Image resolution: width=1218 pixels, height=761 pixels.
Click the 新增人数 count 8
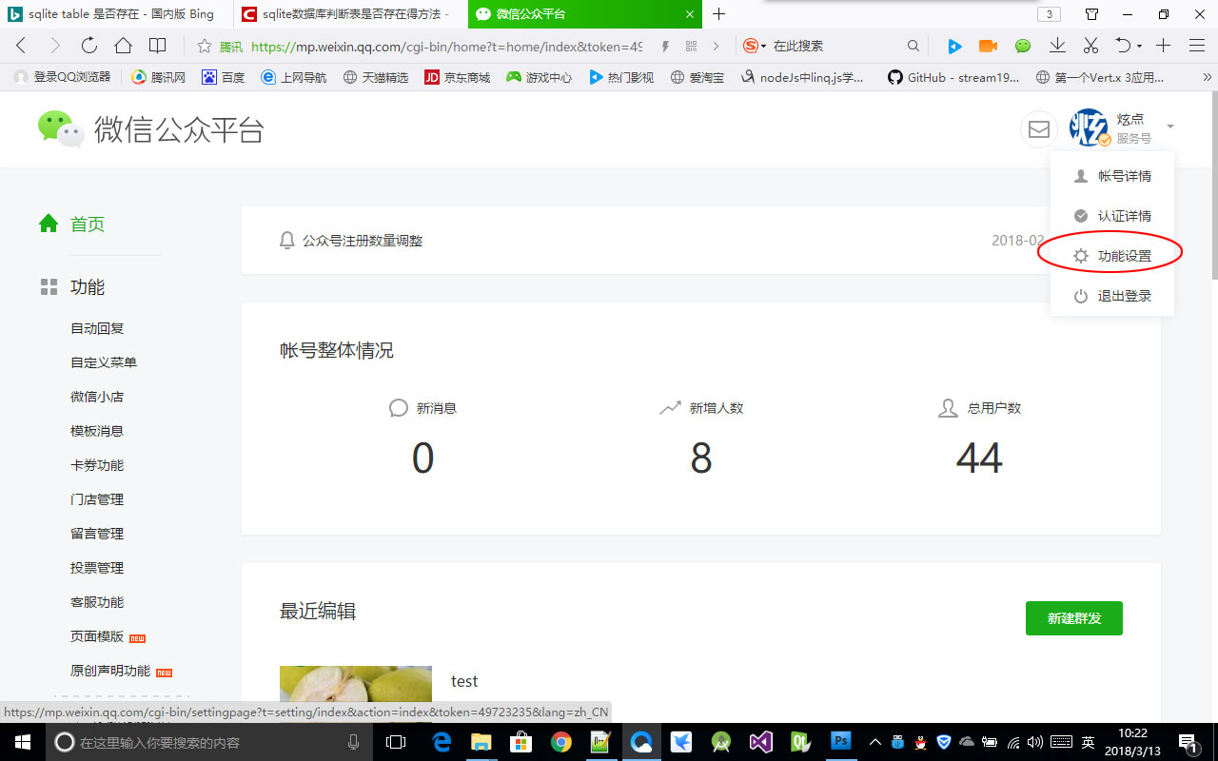click(701, 459)
